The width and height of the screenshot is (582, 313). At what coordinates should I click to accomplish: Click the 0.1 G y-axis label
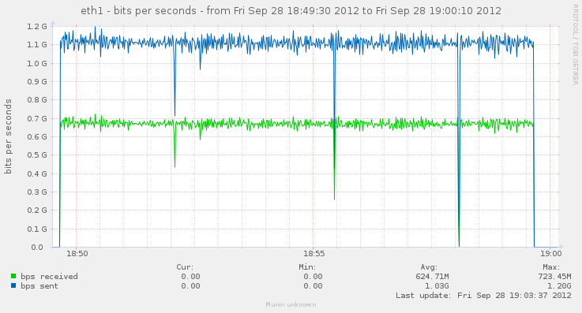(x=37, y=229)
